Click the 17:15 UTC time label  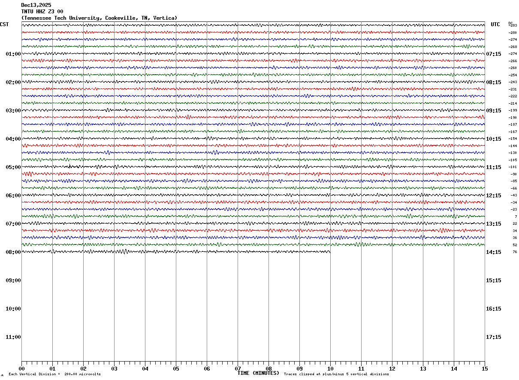(493, 337)
